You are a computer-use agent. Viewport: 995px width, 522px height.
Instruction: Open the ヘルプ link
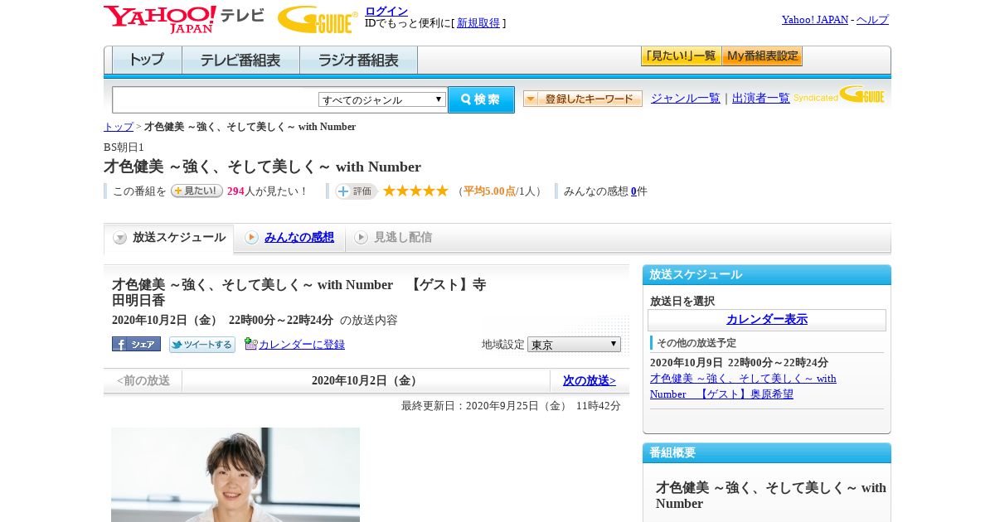pos(872,20)
